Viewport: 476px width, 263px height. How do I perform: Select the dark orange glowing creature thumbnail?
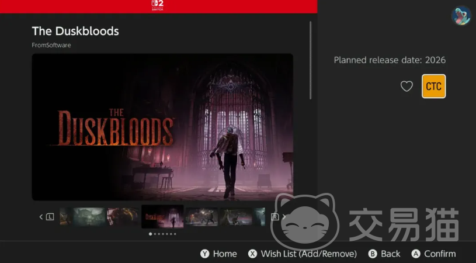click(124, 216)
